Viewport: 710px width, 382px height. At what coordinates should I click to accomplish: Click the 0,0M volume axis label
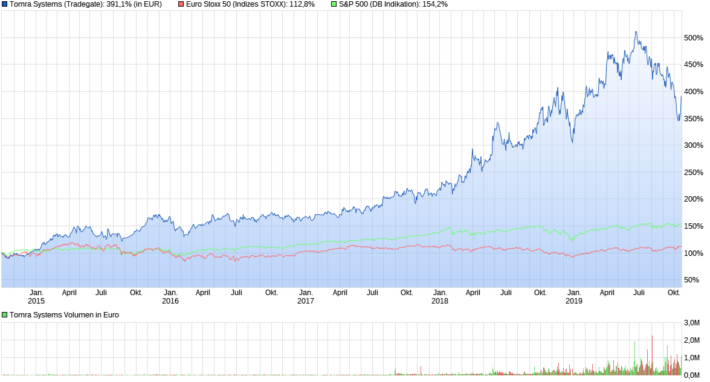(x=692, y=375)
